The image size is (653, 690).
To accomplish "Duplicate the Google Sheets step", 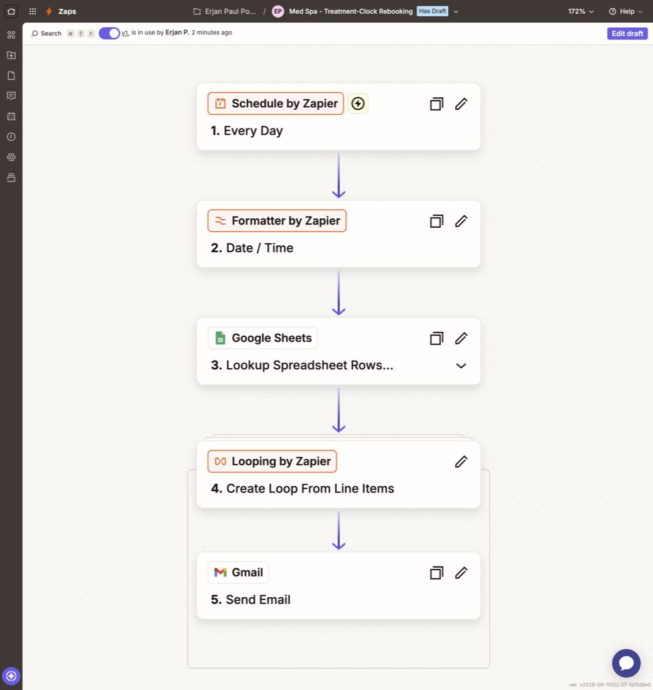I will [x=436, y=338].
